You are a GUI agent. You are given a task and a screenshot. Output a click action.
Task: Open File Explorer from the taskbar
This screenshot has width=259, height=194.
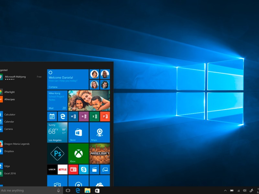click(87, 190)
